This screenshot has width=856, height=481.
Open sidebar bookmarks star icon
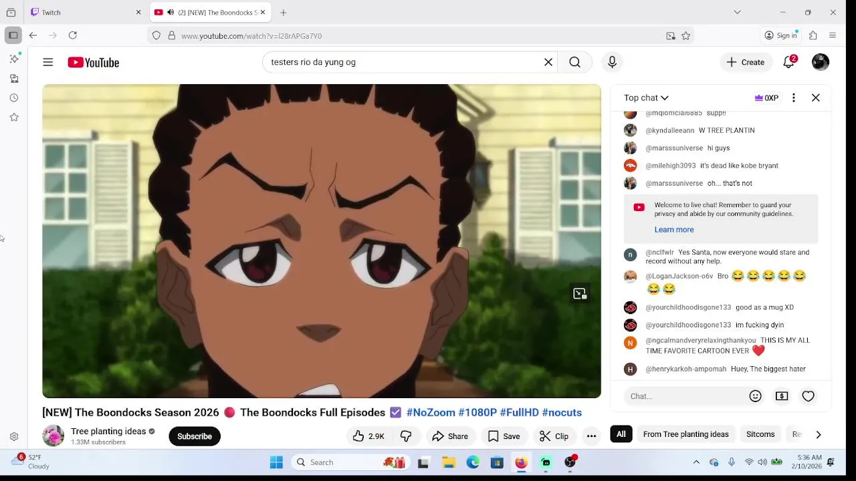(x=14, y=117)
